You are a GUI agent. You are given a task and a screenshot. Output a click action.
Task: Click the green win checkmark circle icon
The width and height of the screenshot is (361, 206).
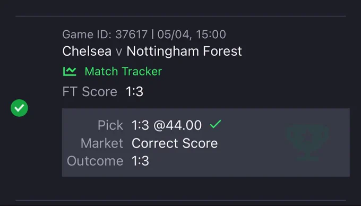[x=19, y=108]
